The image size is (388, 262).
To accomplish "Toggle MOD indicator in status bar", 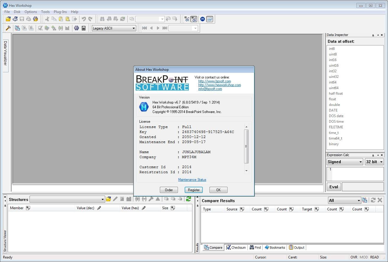I will (364, 257).
